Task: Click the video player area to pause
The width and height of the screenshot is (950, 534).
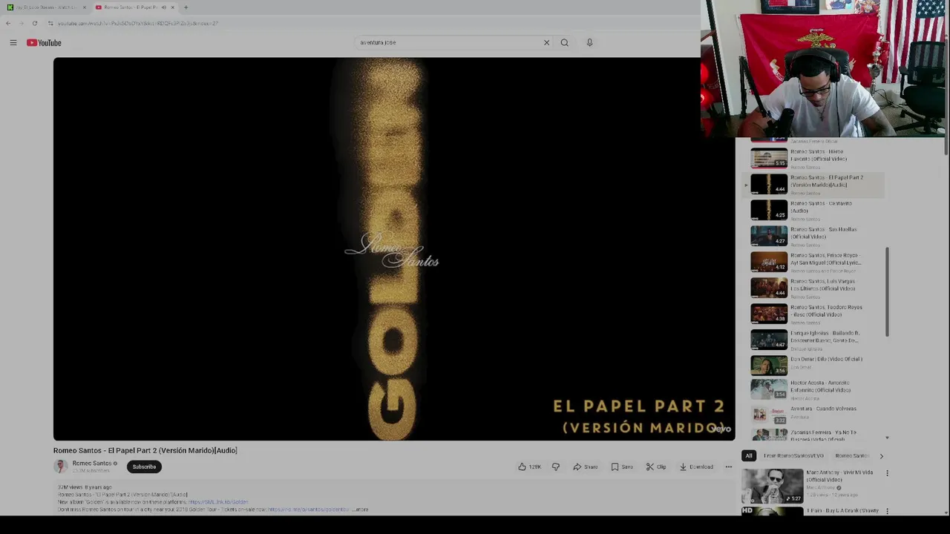Action: pyautogui.click(x=394, y=249)
